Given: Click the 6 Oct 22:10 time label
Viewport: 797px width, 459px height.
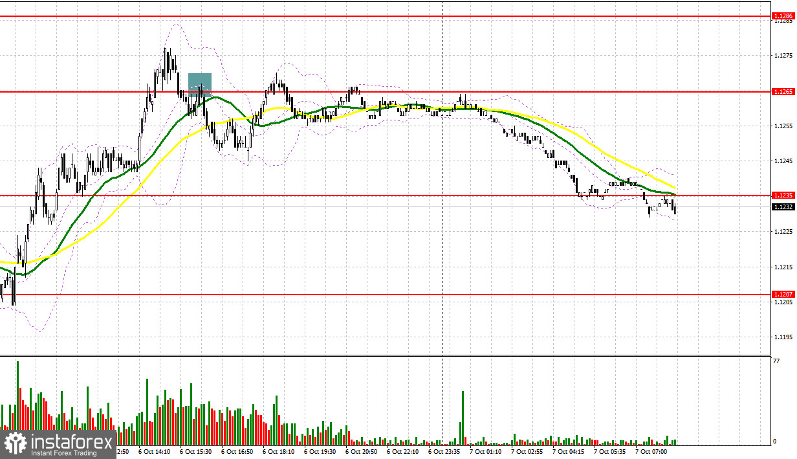Looking at the screenshot, I should 403,451.
